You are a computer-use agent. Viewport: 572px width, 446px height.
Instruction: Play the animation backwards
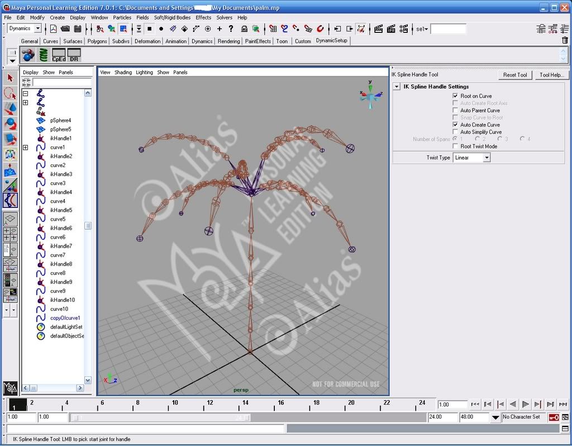coord(513,404)
